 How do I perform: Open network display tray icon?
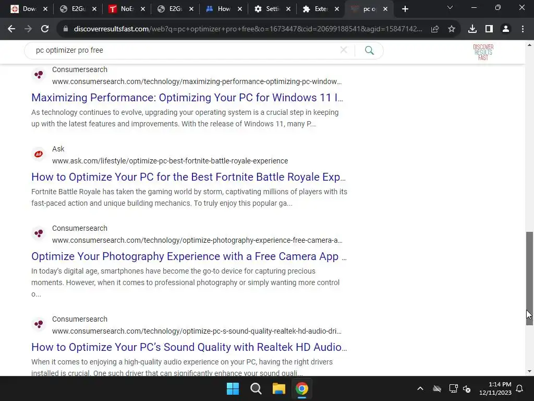[x=453, y=388]
